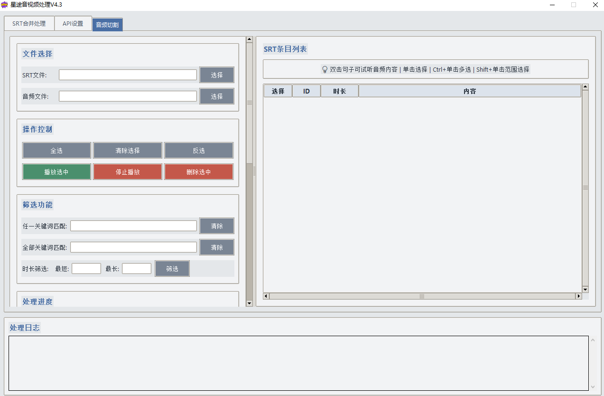This screenshot has height=396, width=604.
Task: Switch to the SRT合并处理 tab
Action: tap(29, 23)
